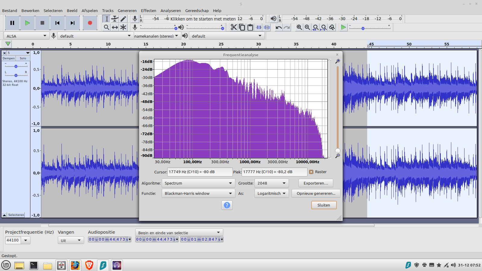Viewport: 482px width, 271px height.
Task: Open the Algoritme Spectrum dropdown
Action: (198, 183)
